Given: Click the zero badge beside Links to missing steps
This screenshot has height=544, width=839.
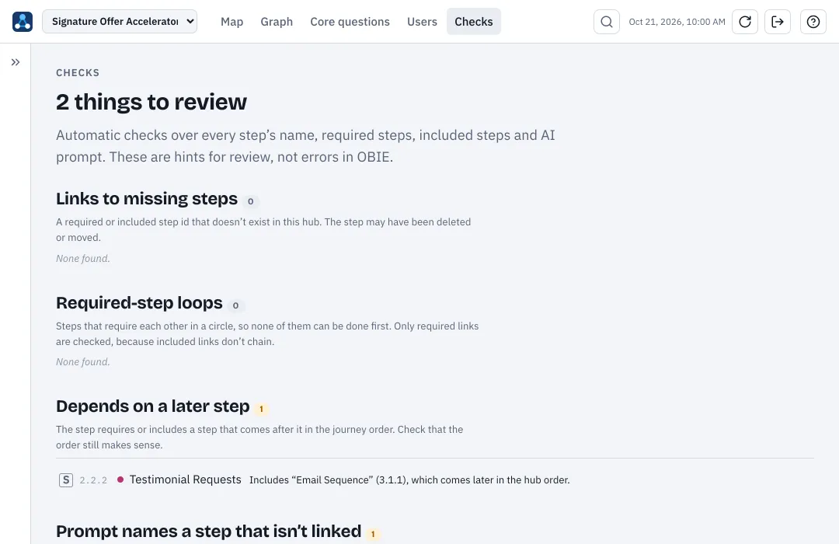Looking at the screenshot, I should coord(250,202).
